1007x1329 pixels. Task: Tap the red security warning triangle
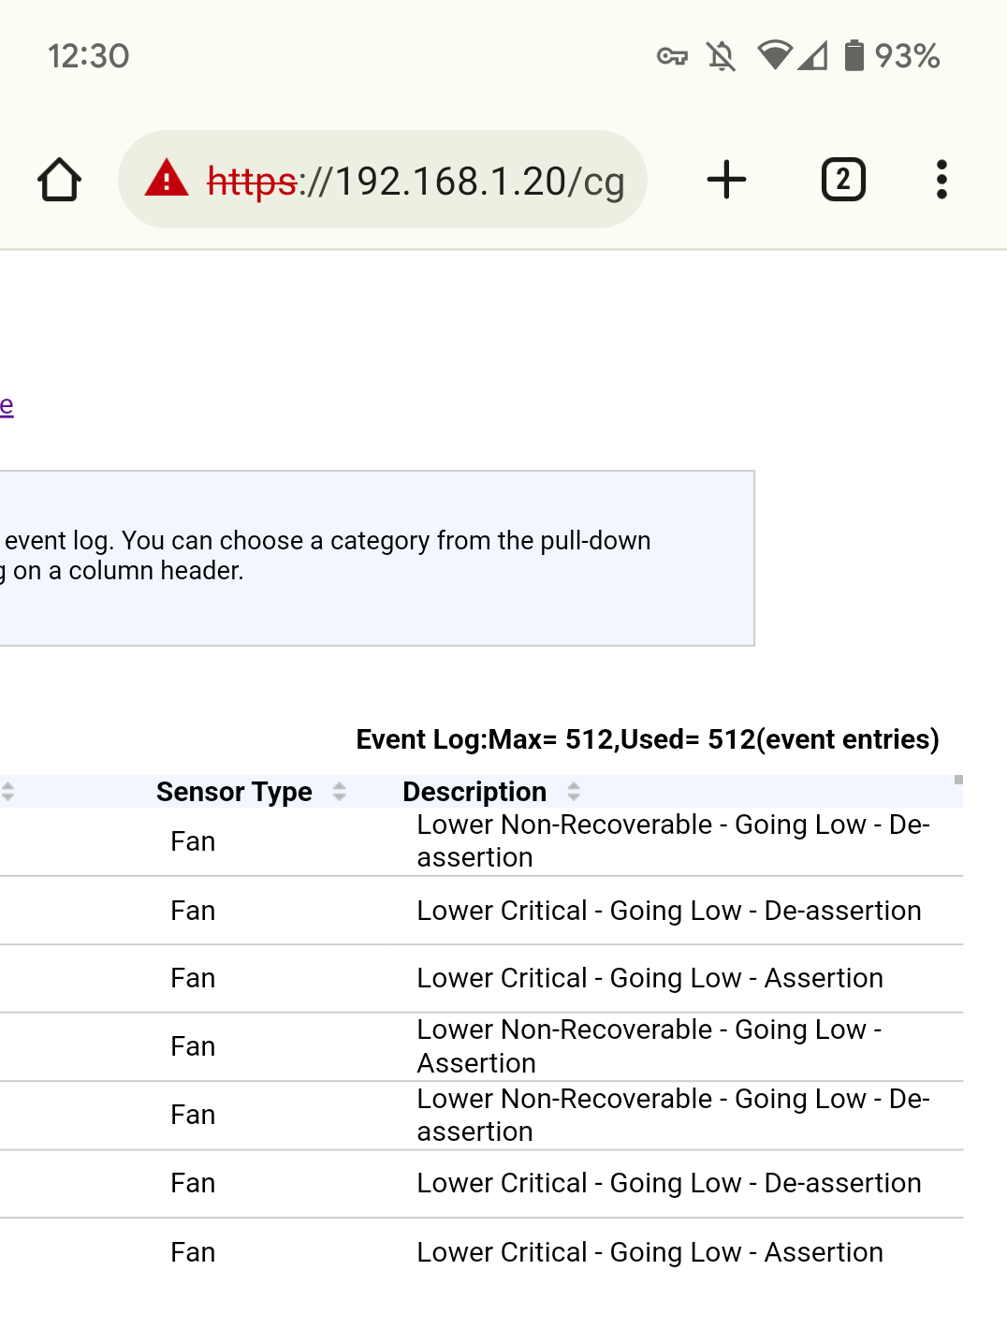pos(167,178)
